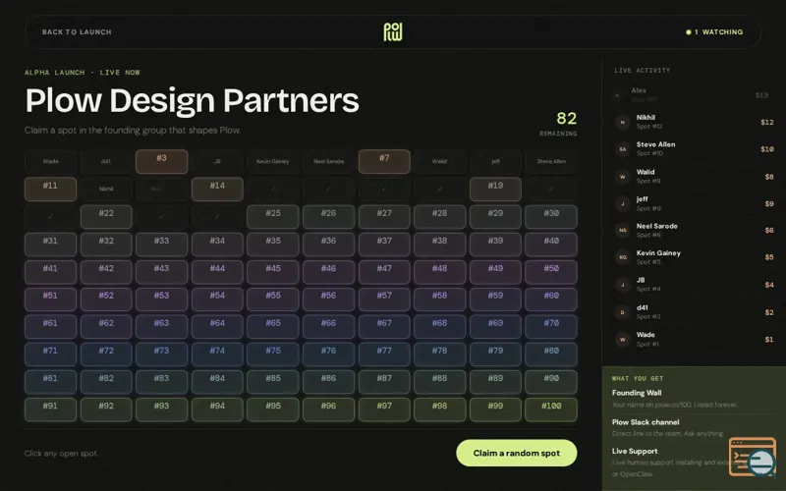
Task: Click Wade's avatar in live activity
Action: pyautogui.click(x=622, y=339)
